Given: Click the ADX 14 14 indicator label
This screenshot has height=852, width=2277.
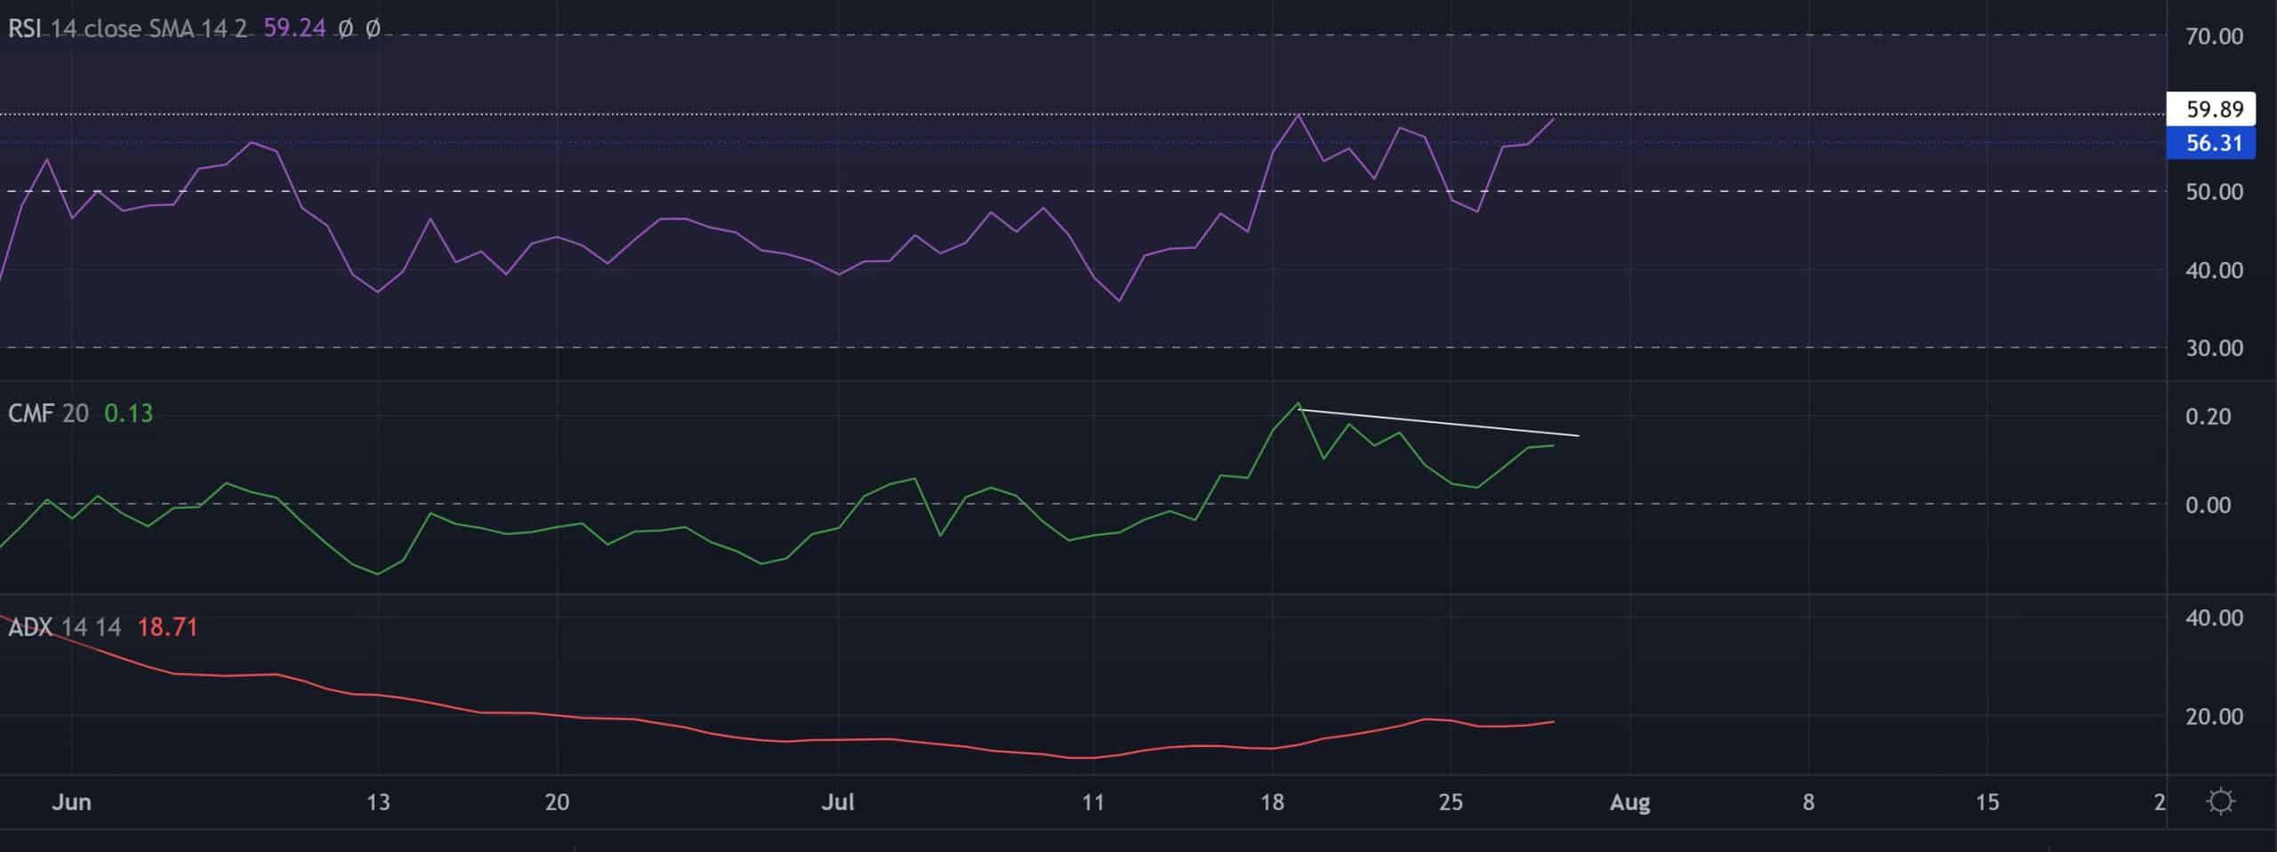Looking at the screenshot, I should (x=64, y=627).
